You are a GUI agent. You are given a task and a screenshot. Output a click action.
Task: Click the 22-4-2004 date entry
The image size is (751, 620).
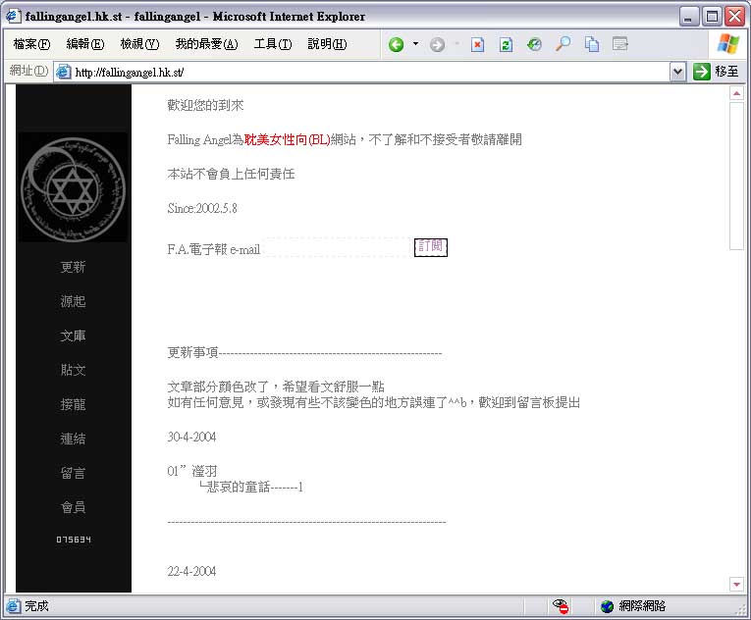[191, 571]
